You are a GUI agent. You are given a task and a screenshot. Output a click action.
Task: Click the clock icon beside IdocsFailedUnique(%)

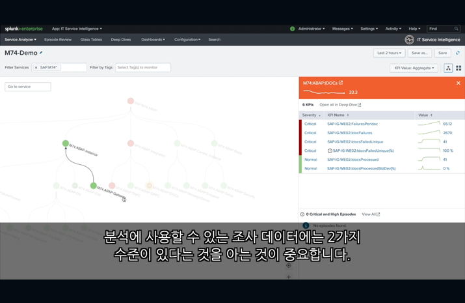coord(330,151)
